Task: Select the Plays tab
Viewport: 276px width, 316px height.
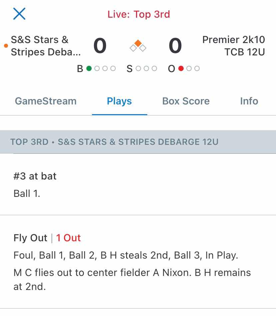Action: click(x=119, y=101)
